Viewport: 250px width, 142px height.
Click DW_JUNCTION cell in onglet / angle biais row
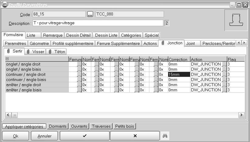tap(206, 69)
